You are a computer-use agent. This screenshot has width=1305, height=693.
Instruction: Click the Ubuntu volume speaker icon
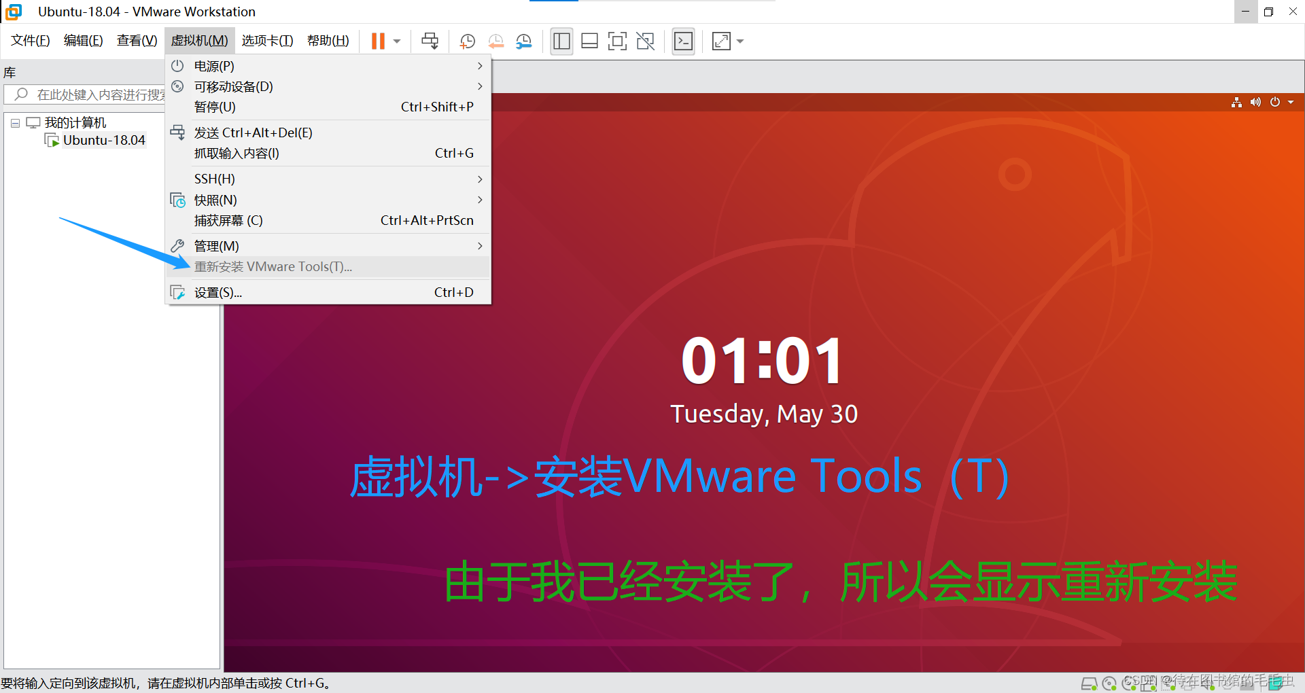click(x=1255, y=102)
